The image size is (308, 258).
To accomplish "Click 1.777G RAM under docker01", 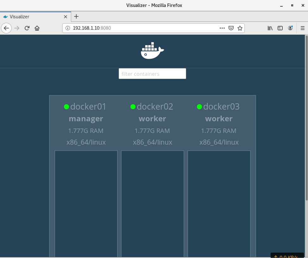I will click(x=86, y=131).
